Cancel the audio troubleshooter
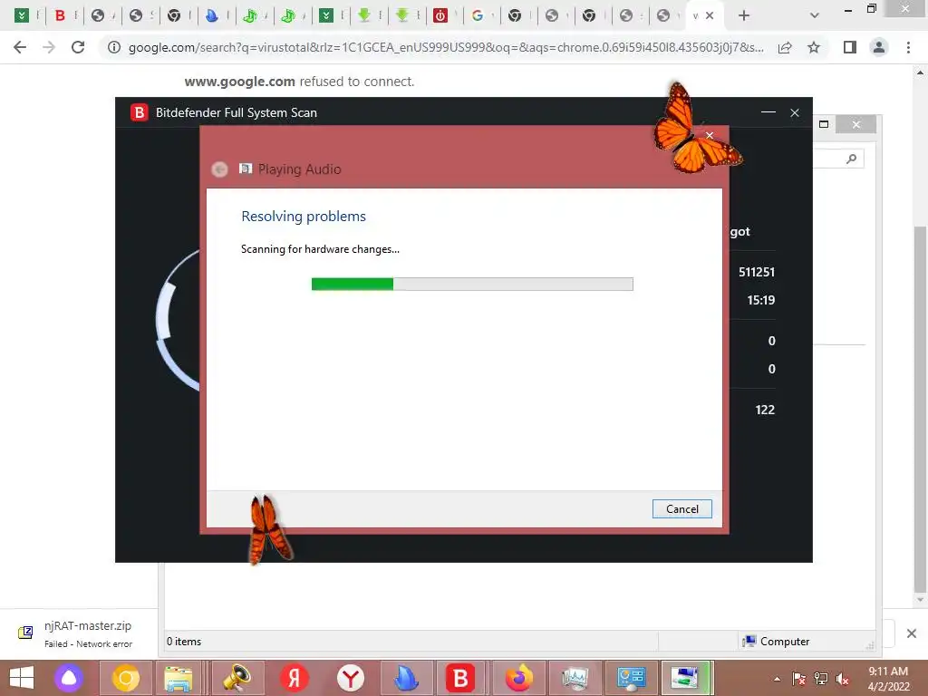 coord(681,509)
